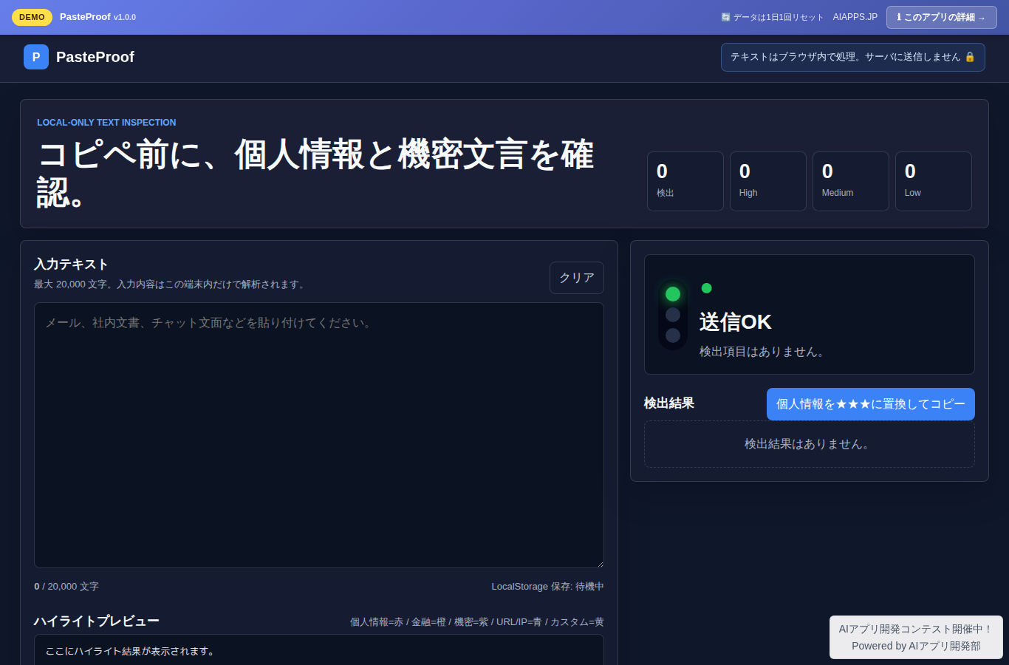This screenshot has height=665, width=1009.
Task: Click the highlight color legend text
Action: [x=477, y=622]
